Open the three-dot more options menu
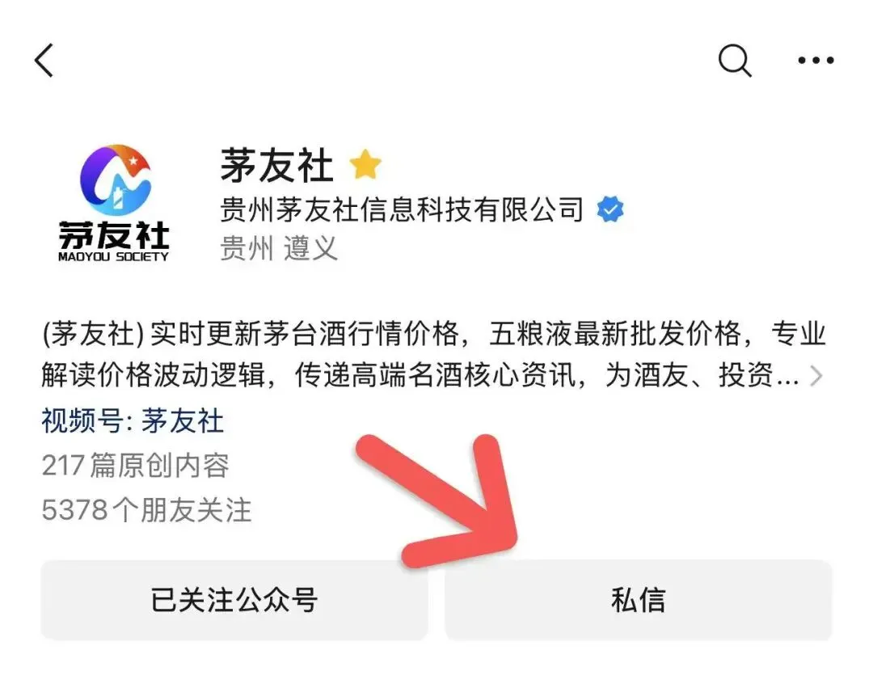The image size is (873, 688). (816, 60)
